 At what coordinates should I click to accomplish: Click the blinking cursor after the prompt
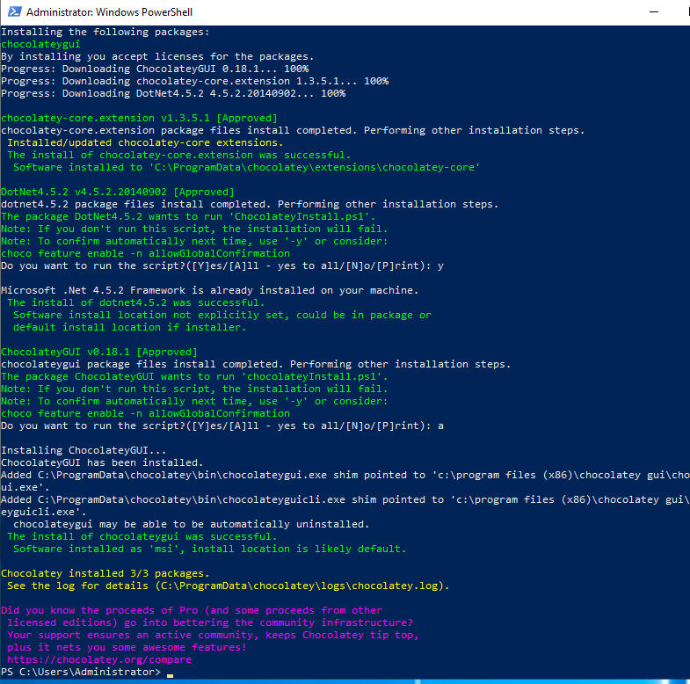pos(170,673)
